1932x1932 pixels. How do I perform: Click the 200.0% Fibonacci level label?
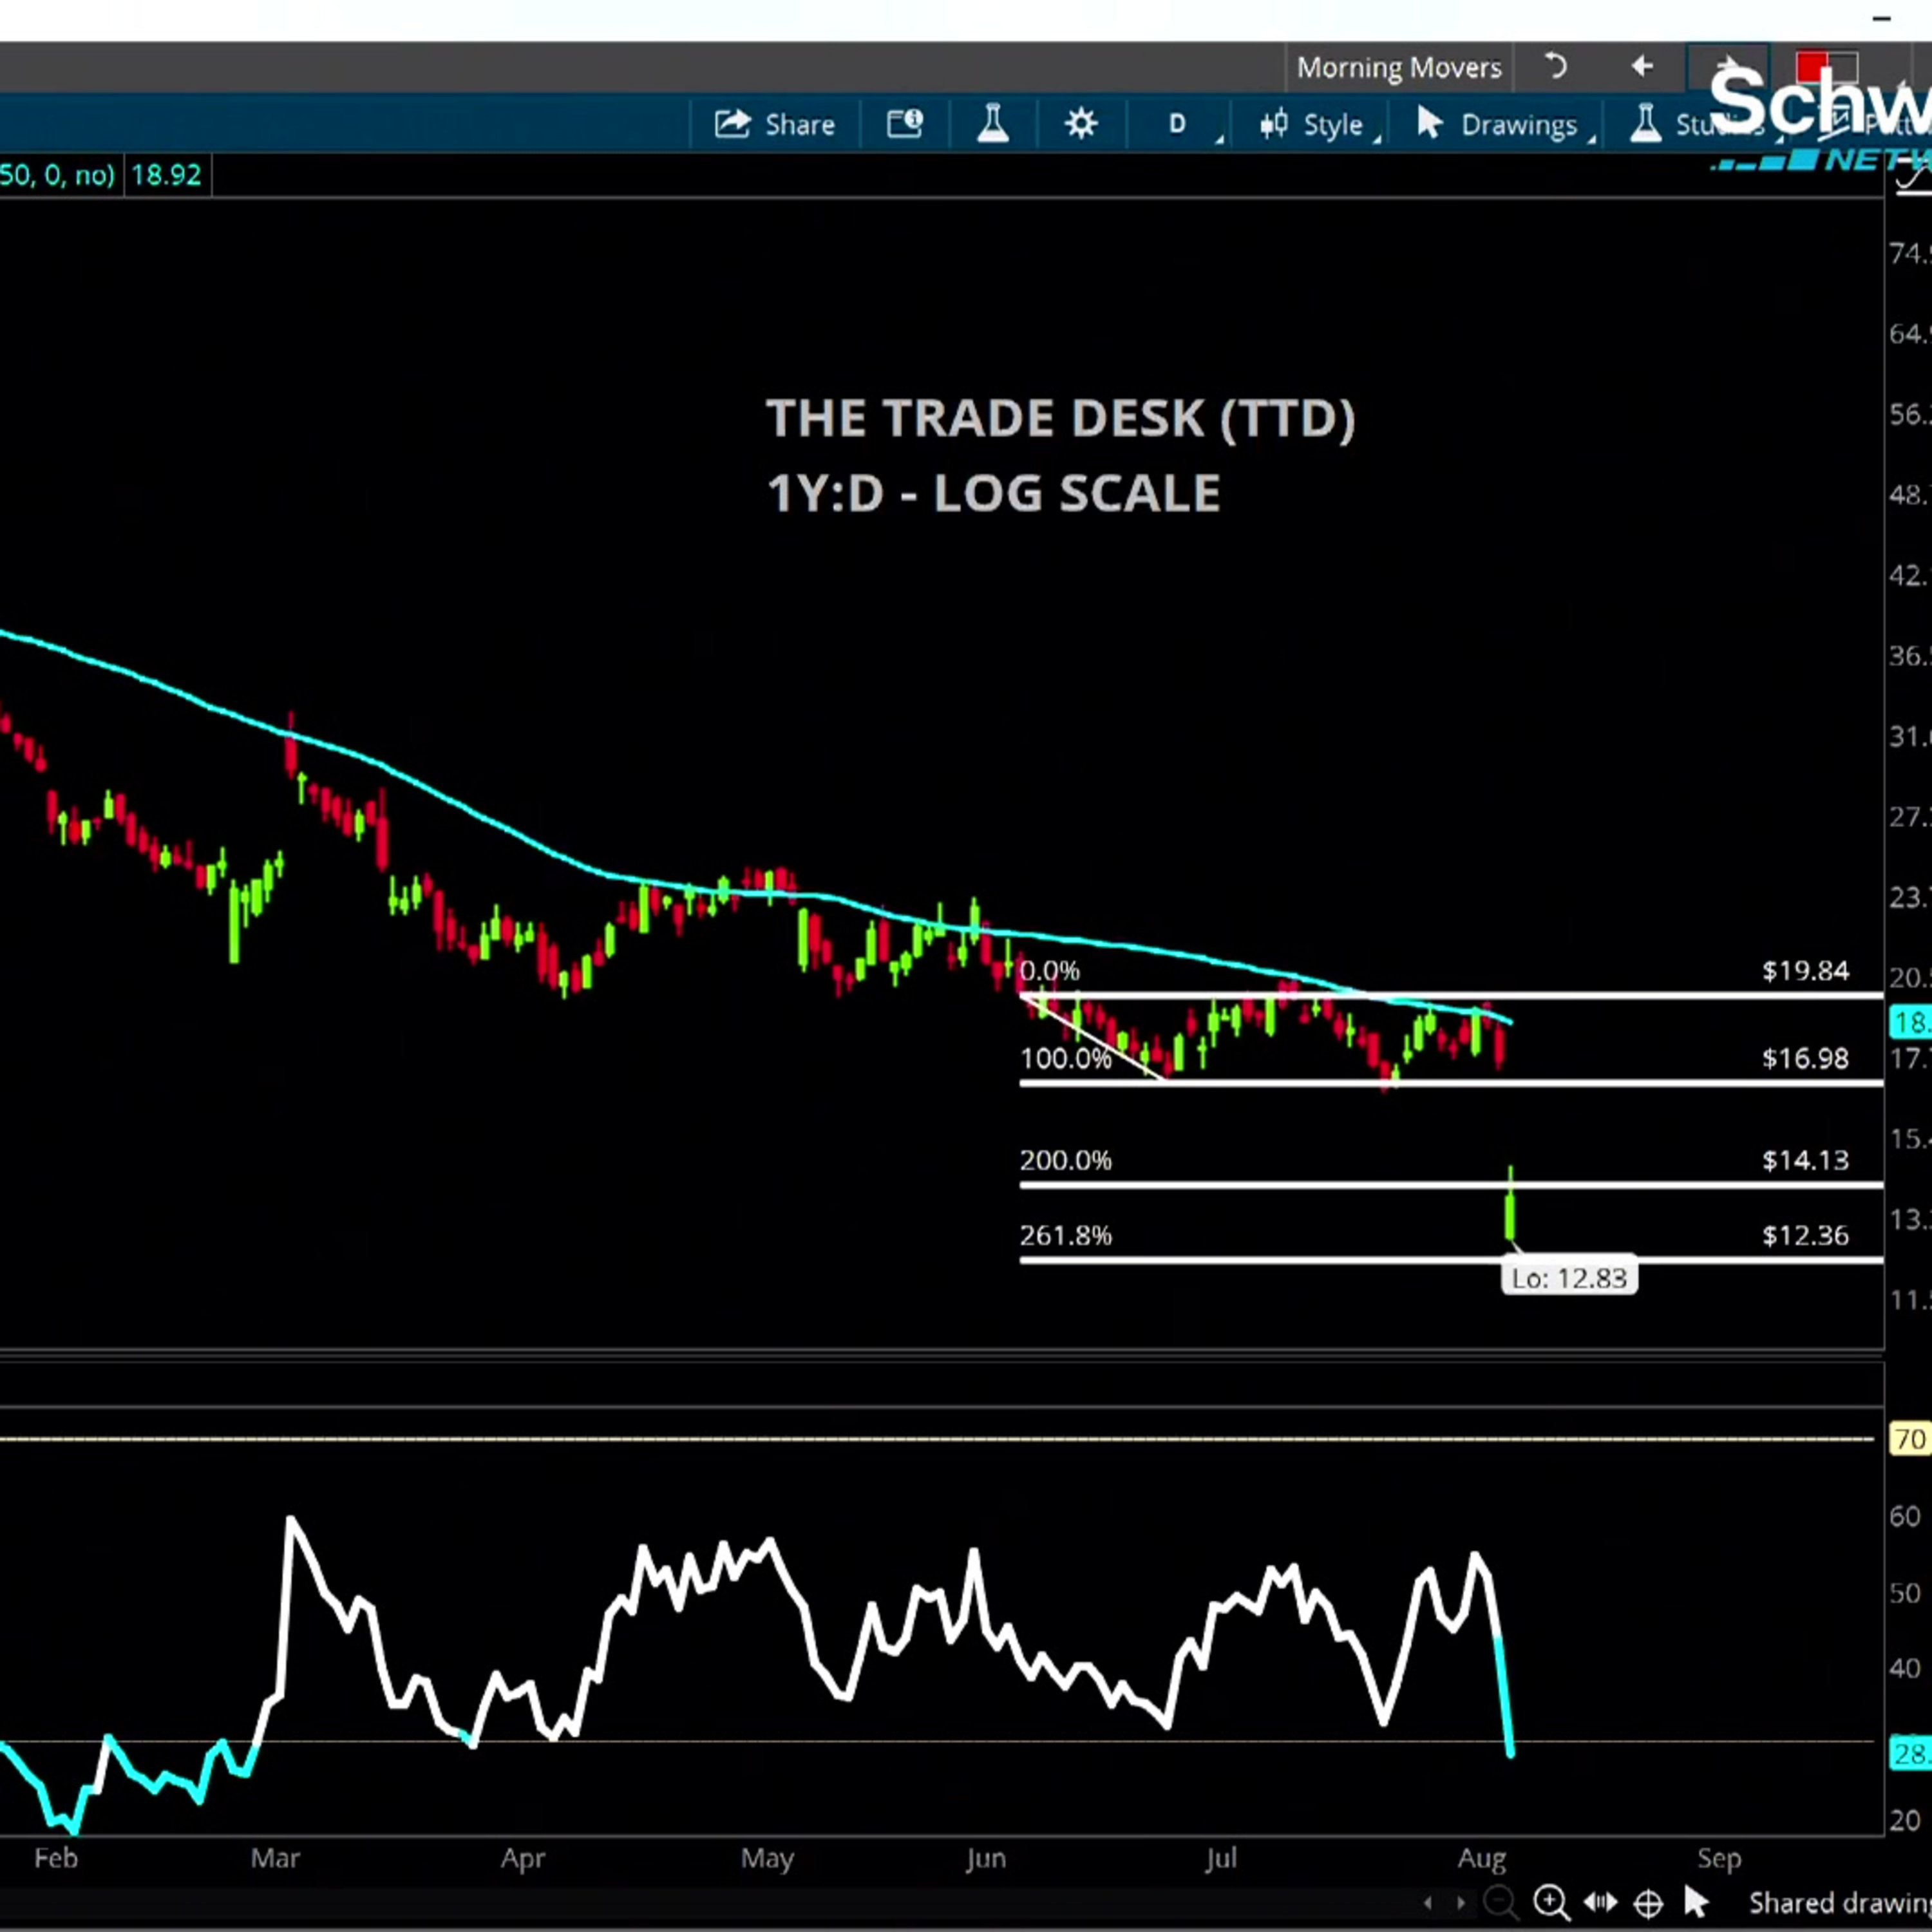pyautogui.click(x=1065, y=1160)
